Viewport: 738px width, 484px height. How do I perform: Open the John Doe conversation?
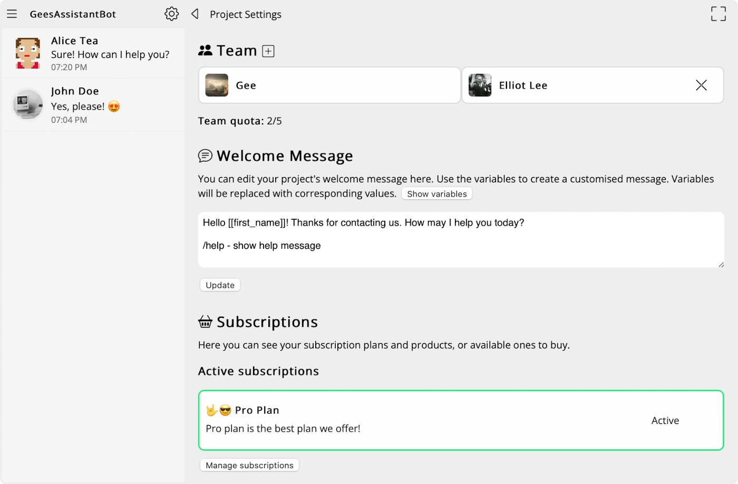[93, 105]
